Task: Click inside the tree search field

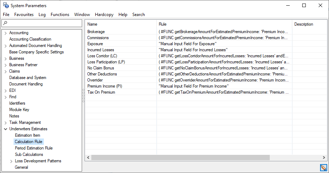Action: [x=43, y=23]
